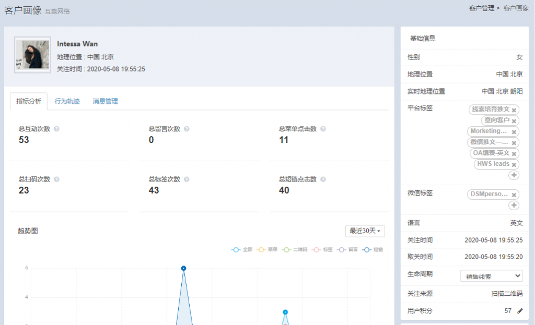Open the 最近30天 date range dropdown
The width and height of the screenshot is (535, 325).
pos(365,231)
